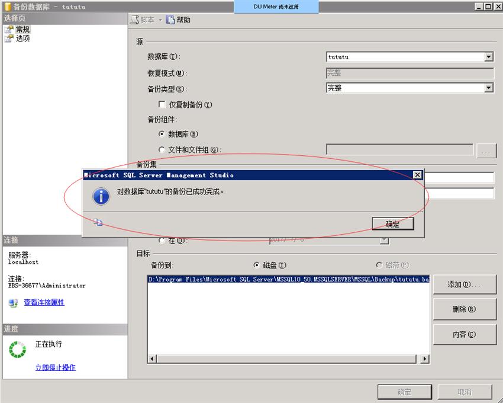This screenshot has height=403, width=503.
Task: Click the backup database window title icon
Action: [x=7, y=7]
